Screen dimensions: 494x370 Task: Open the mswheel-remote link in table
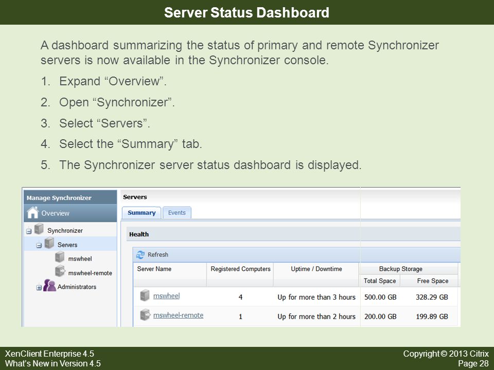coord(178,316)
